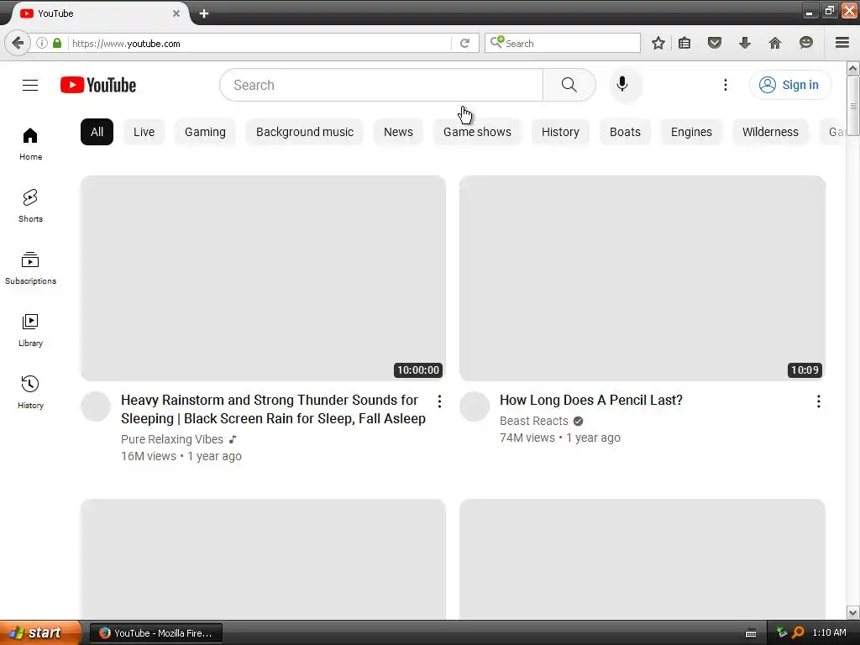Click the YouTube logo
Screen dimensions: 860x645
coord(98,85)
